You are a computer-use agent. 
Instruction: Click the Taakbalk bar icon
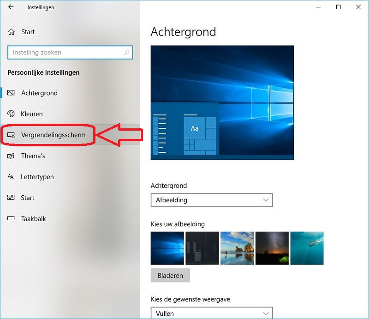point(11,218)
